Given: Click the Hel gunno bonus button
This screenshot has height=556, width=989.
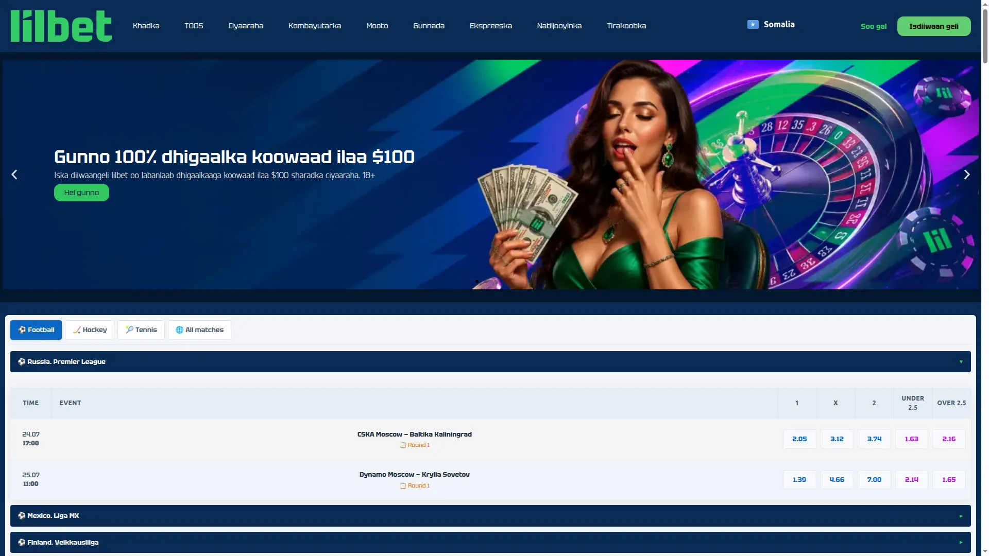Looking at the screenshot, I should pyautogui.click(x=81, y=193).
